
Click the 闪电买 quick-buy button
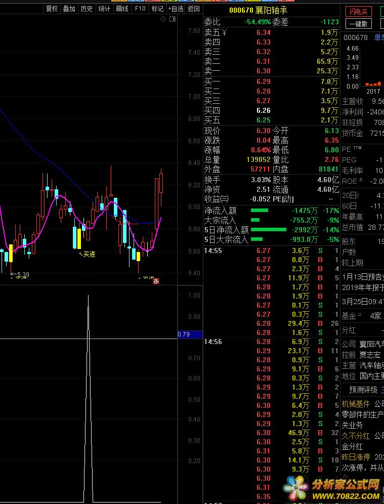coord(359,12)
